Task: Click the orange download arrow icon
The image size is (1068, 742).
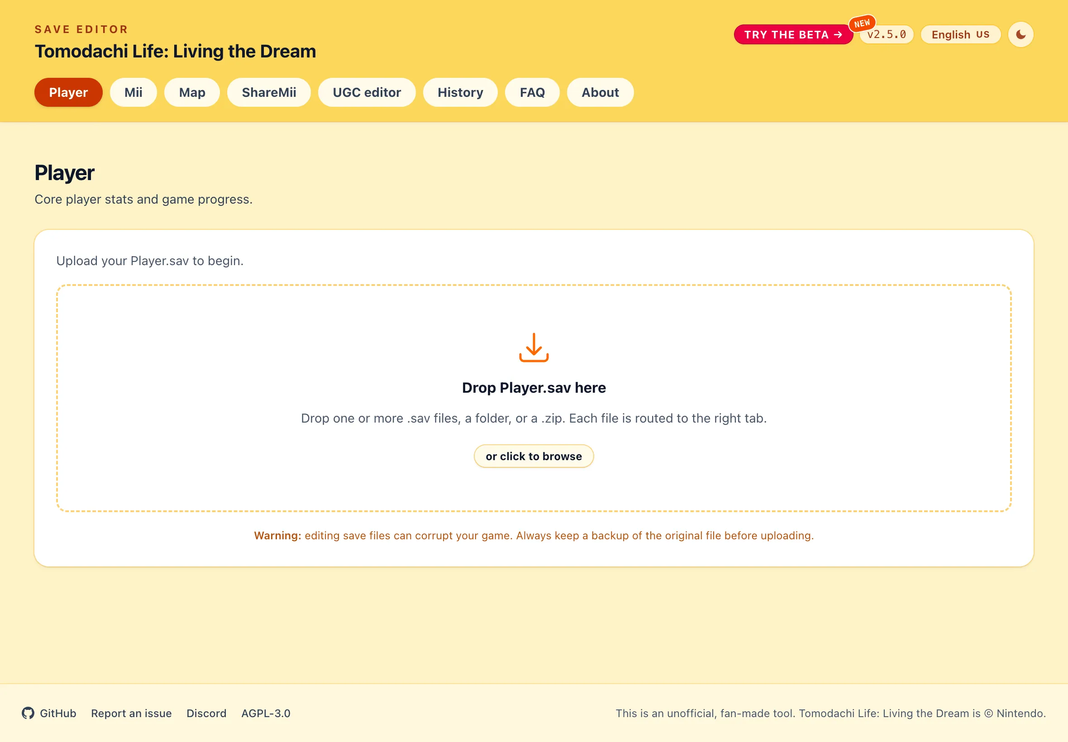Action: [534, 347]
